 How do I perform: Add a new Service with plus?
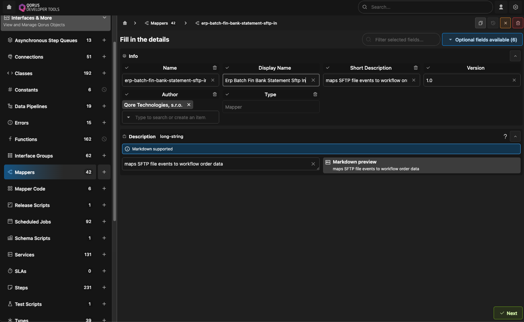coord(104,254)
